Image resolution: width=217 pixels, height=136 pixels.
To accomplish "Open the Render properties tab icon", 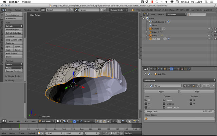I will click(152, 69).
